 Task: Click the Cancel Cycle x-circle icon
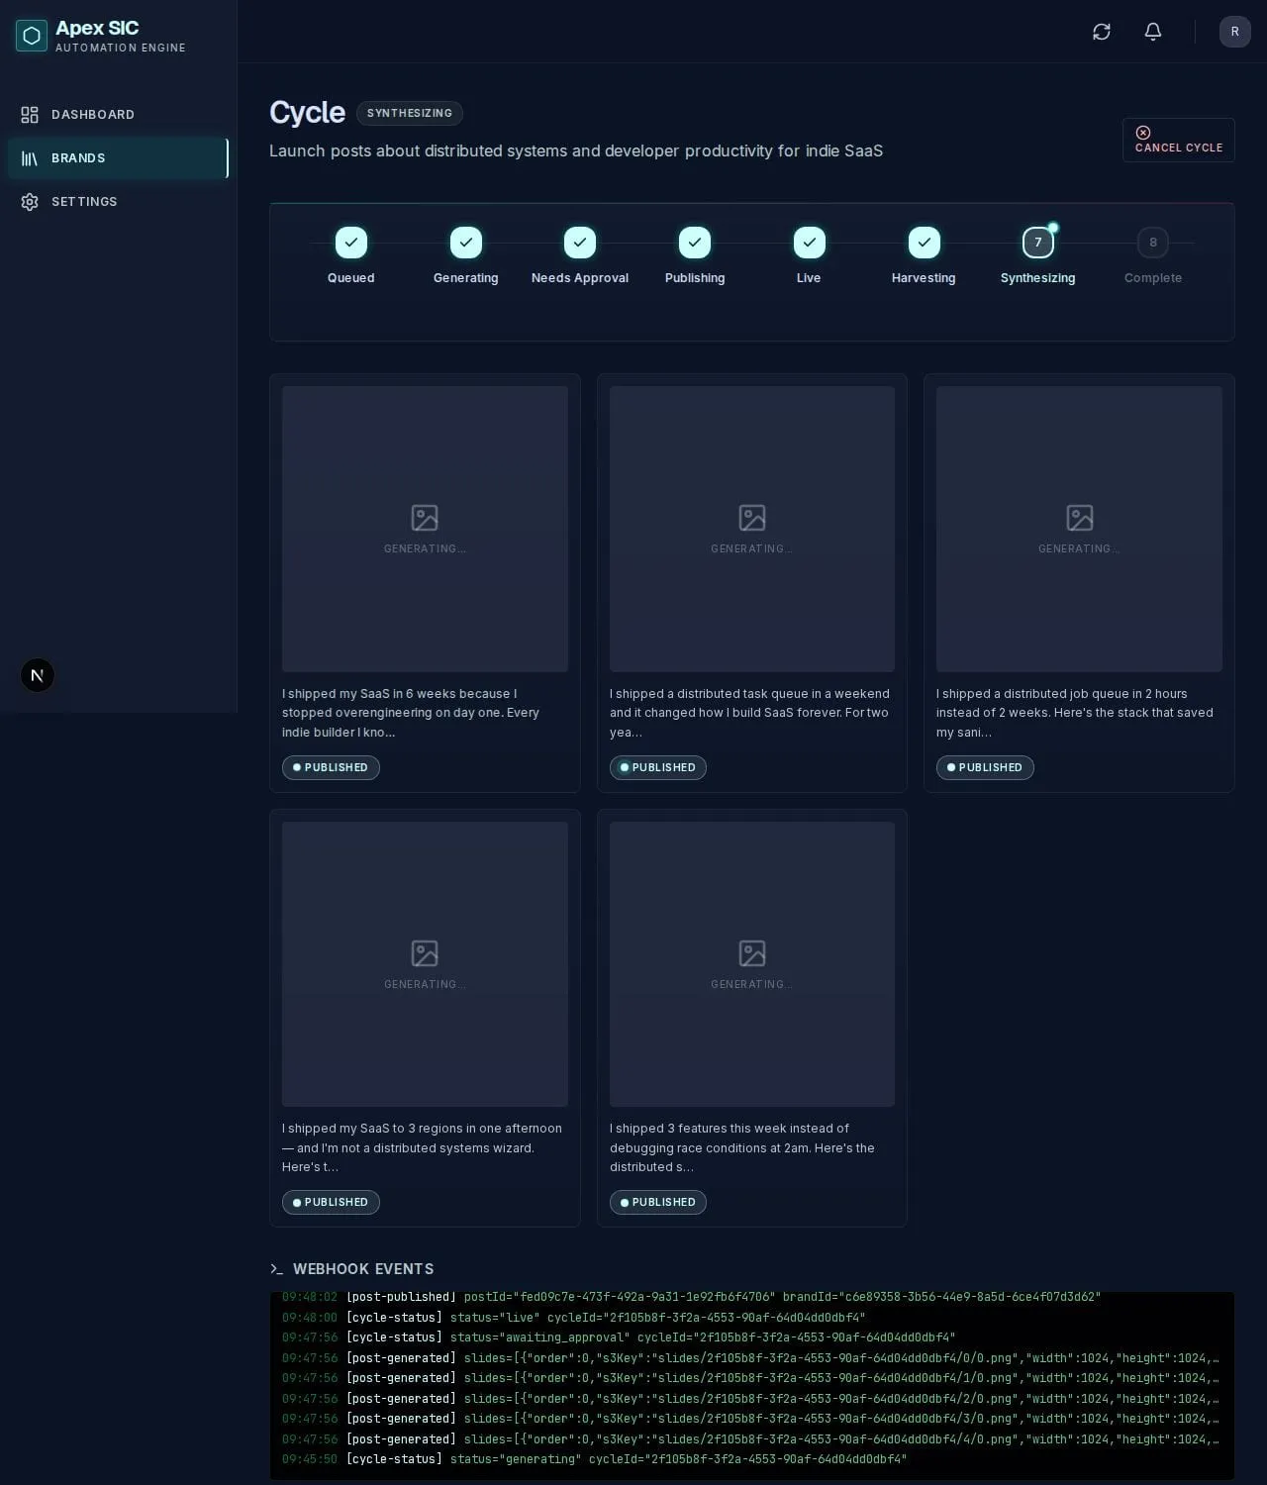(1143, 133)
